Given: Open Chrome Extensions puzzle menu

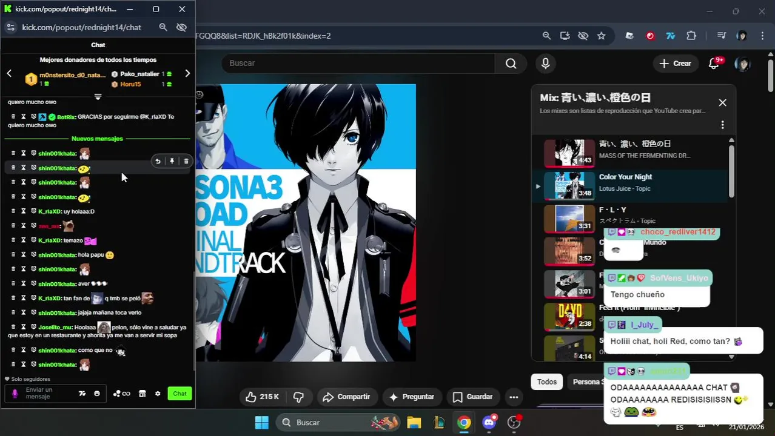Looking at the screenshot, I should [x=691, y=36].
